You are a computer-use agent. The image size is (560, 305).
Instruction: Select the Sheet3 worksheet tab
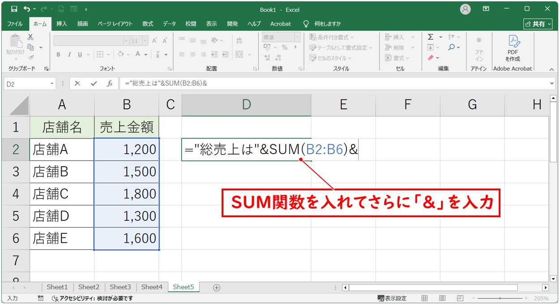(x=120, y=287)
